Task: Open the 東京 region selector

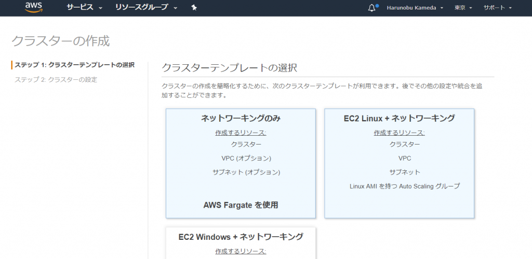Action: click(463, 8)
